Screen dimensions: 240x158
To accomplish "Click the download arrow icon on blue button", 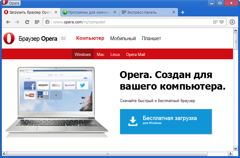I will click(x=133, y=121).
